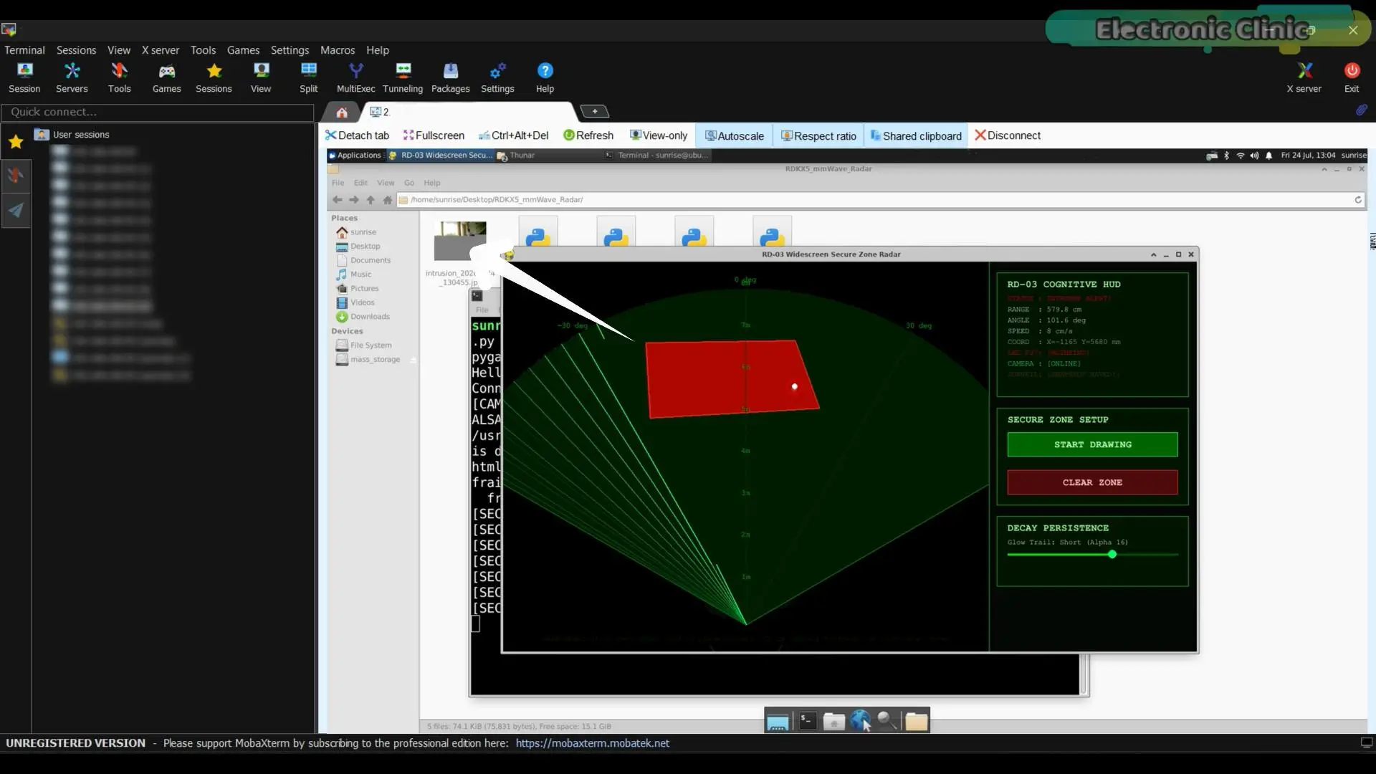Screen dimensions: 1376x774
Task: Send Ctrl+Alt+Del to remote
Action: (x=513, y=135)
